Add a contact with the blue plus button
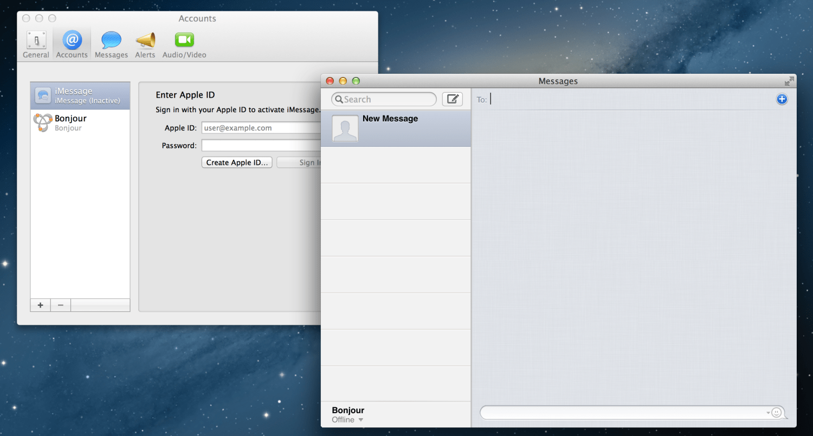The height and width of the screenshot is (436, 813). tap(782, 99)
